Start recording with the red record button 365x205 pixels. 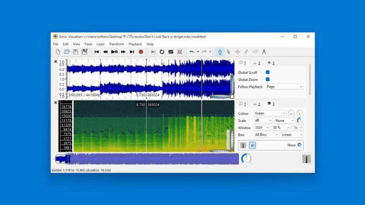coord(141,52)
